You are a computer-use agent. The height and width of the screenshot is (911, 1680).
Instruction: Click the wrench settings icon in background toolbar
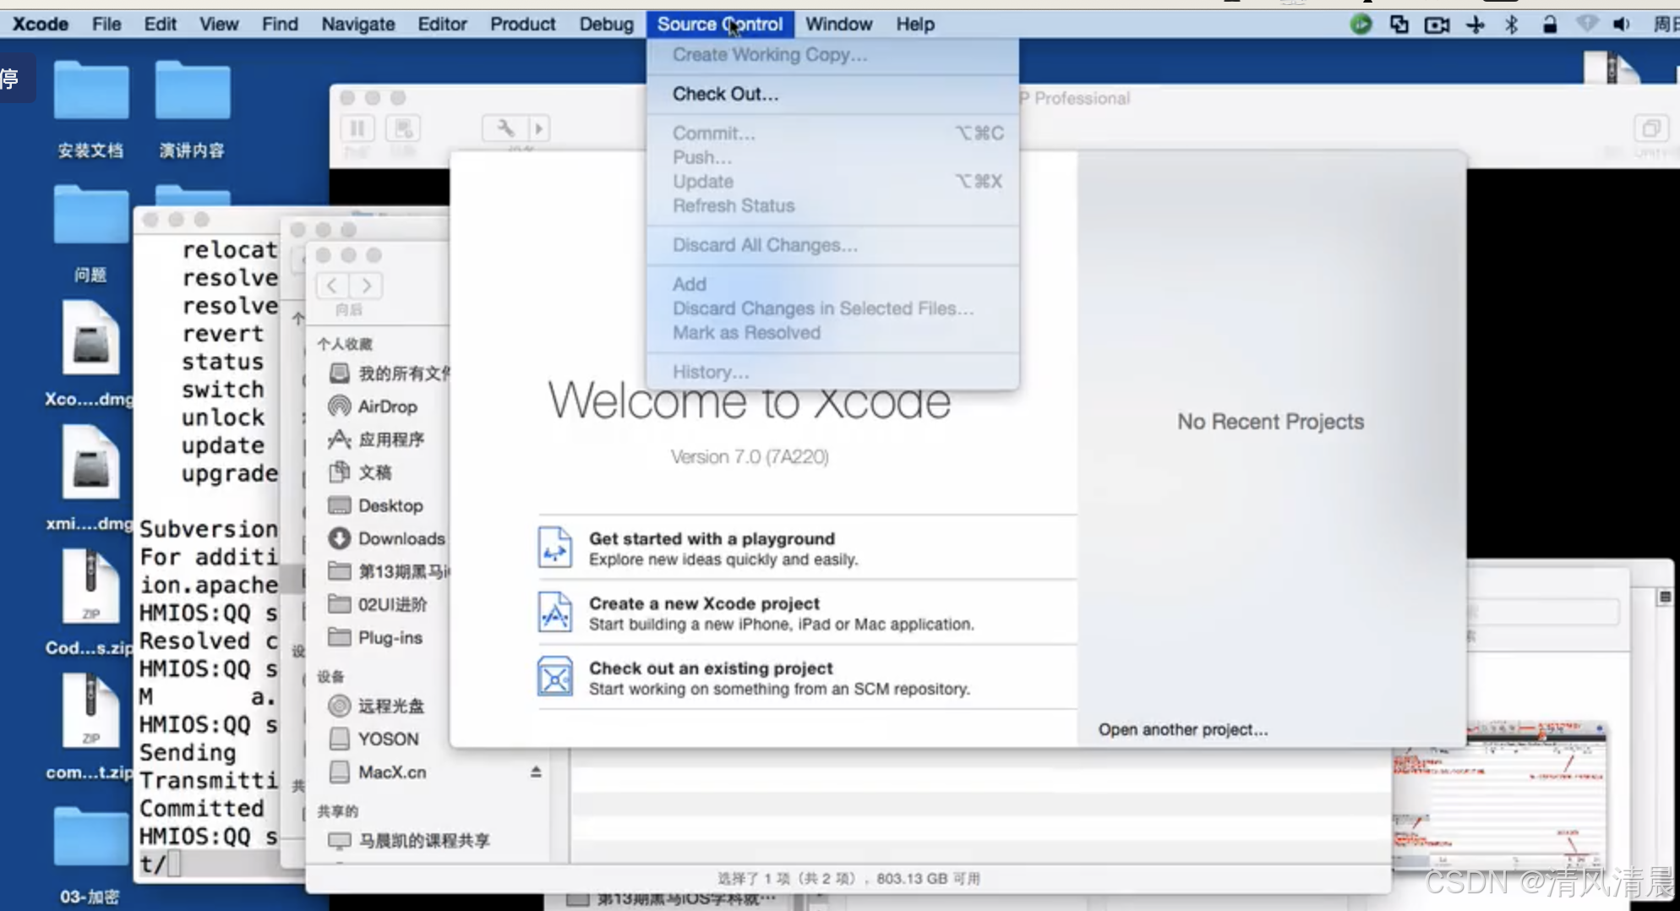pos(505,128)
